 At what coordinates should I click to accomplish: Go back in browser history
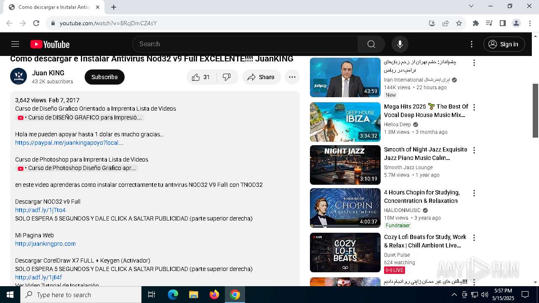[9, 23]
